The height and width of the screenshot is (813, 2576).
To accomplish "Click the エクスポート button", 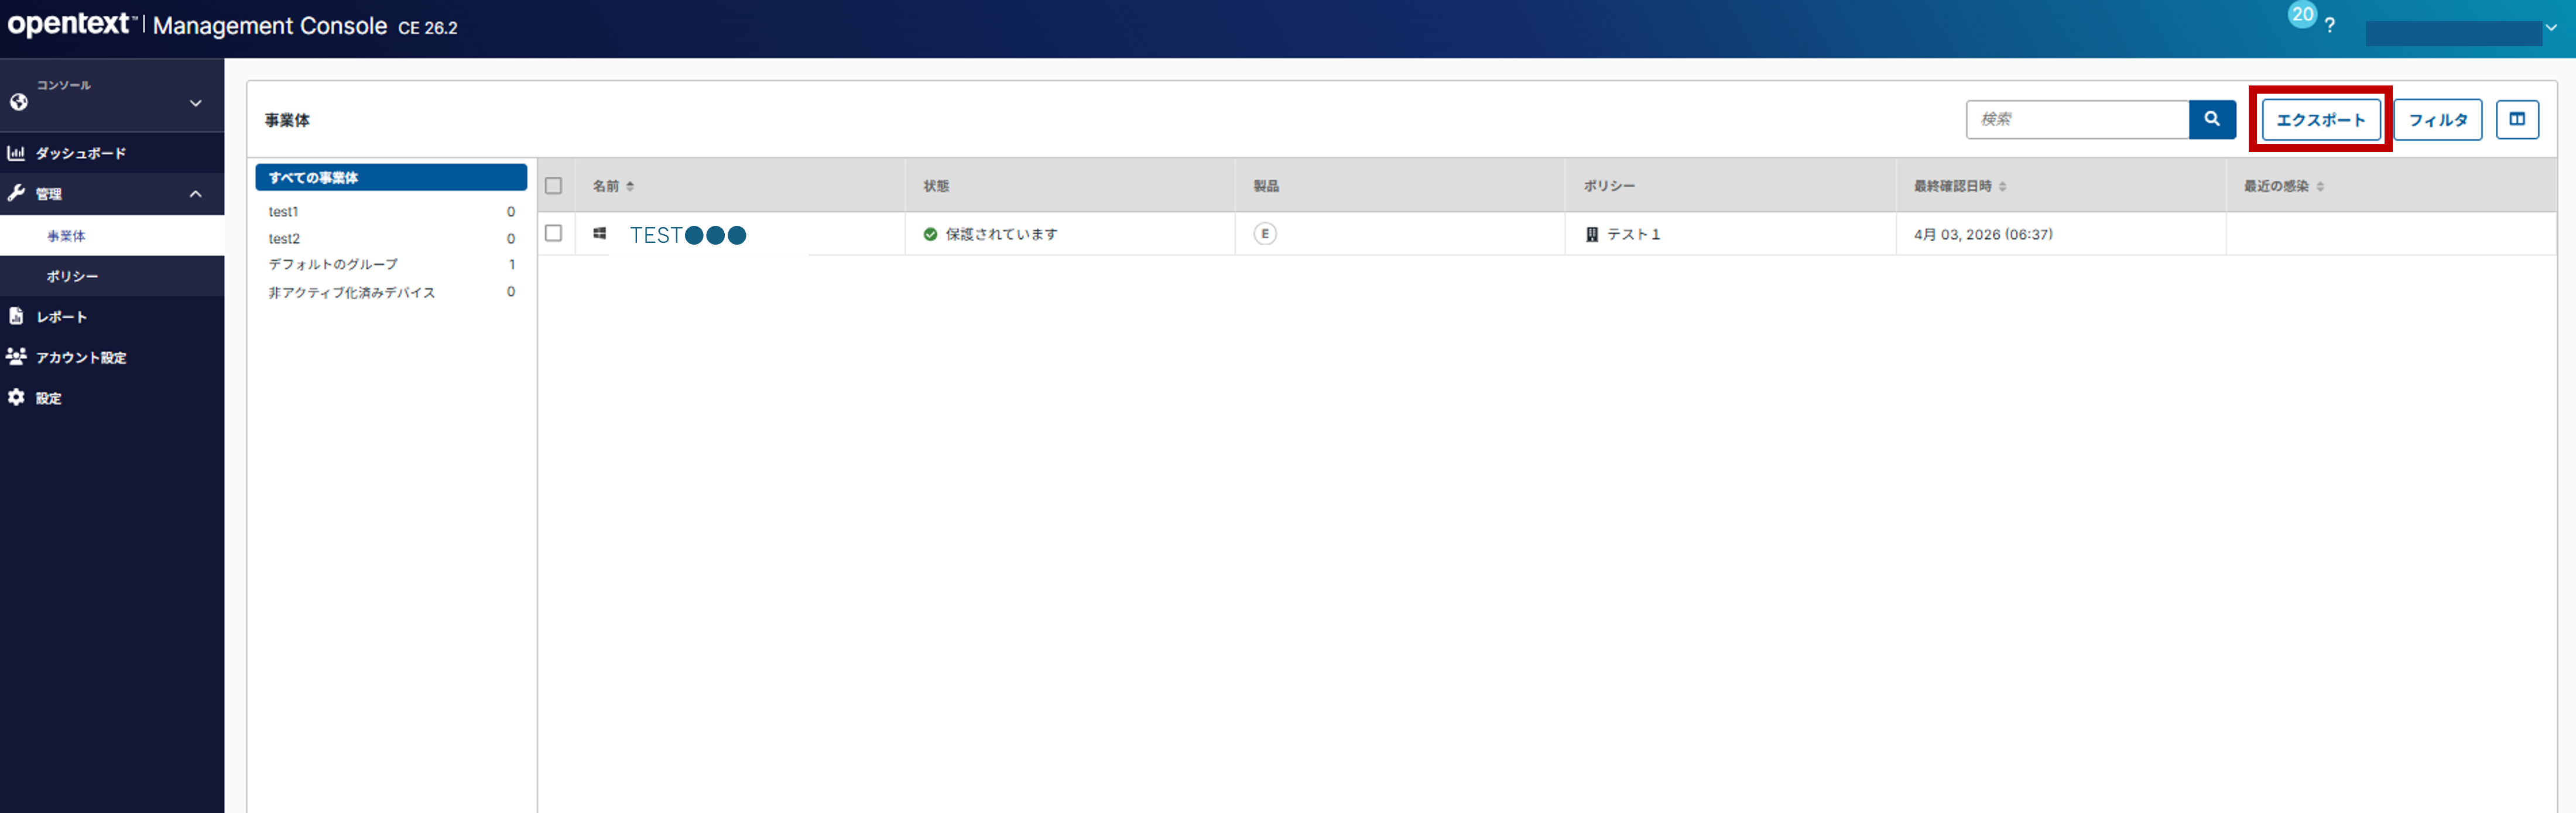I will [x=2320, y=120].
